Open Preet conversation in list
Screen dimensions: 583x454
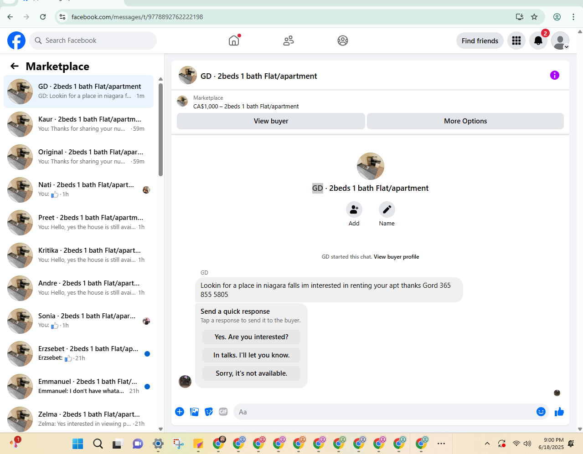click(78, 223)
